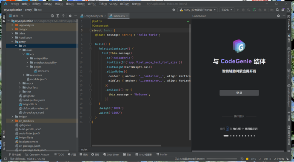Click the LF line separator in the status bar
The height and width of the screenshot is (162, 294).
[260, 159]
